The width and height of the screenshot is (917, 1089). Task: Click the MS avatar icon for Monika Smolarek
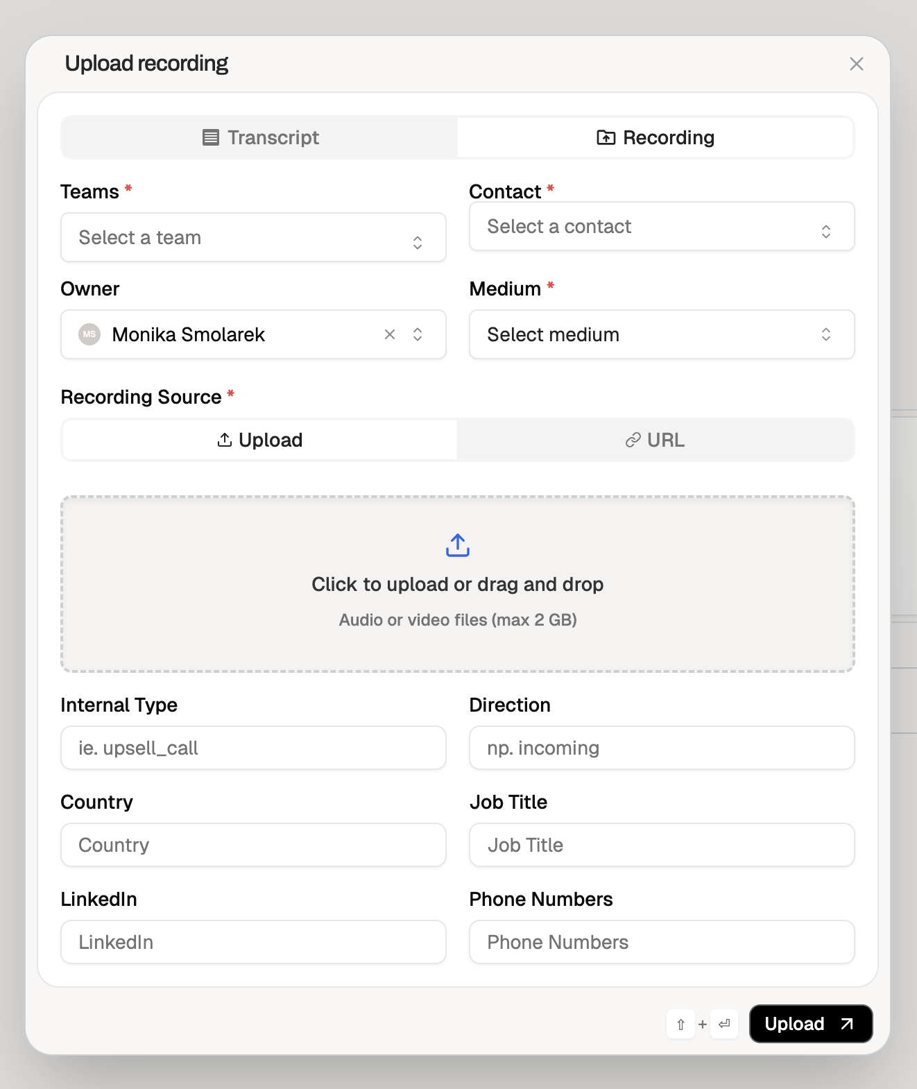[x=89, y=334]
